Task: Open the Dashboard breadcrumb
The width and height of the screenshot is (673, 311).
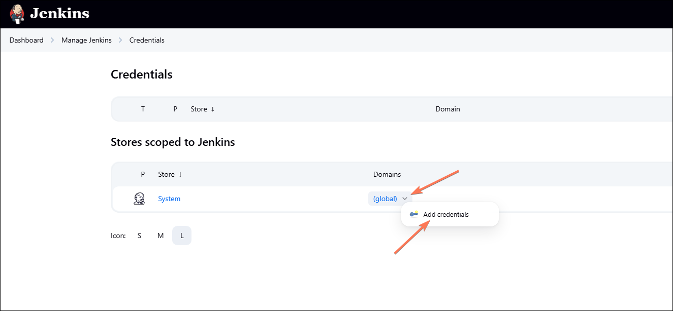Action: 26,40
